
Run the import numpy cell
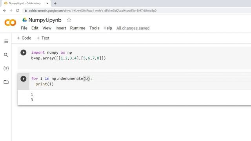24,52
